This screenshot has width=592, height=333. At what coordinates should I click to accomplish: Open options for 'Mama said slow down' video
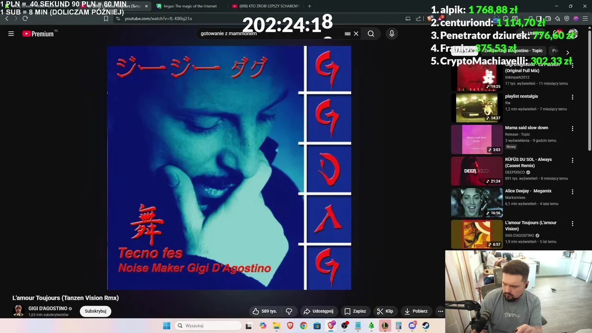pos(573,129)
